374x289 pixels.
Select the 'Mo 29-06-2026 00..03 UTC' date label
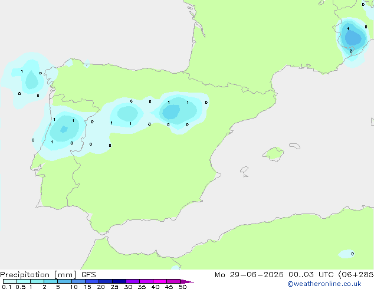[274, 275]
